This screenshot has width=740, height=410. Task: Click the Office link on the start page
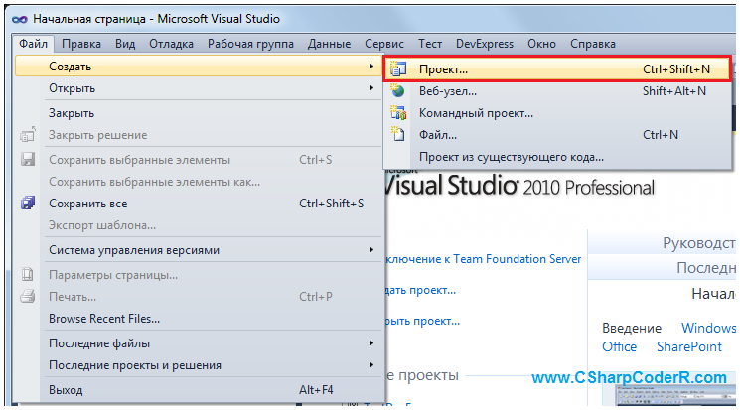[x=619, y=346]
